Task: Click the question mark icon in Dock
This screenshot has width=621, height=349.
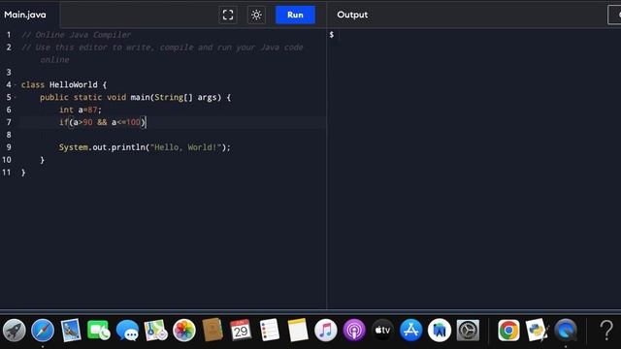Action: 606,330
